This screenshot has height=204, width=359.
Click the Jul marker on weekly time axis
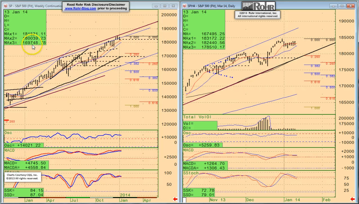click(x=74, y=200)
